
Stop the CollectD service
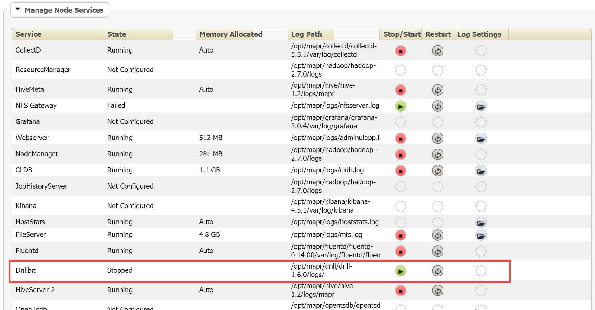point(401,51)
